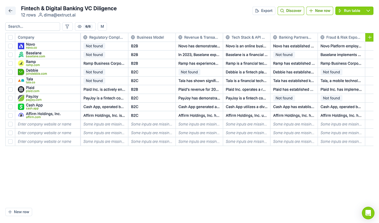This screenshot has height=223, width=379.
Task: Click the Discover button
Action: click(291, 10)
